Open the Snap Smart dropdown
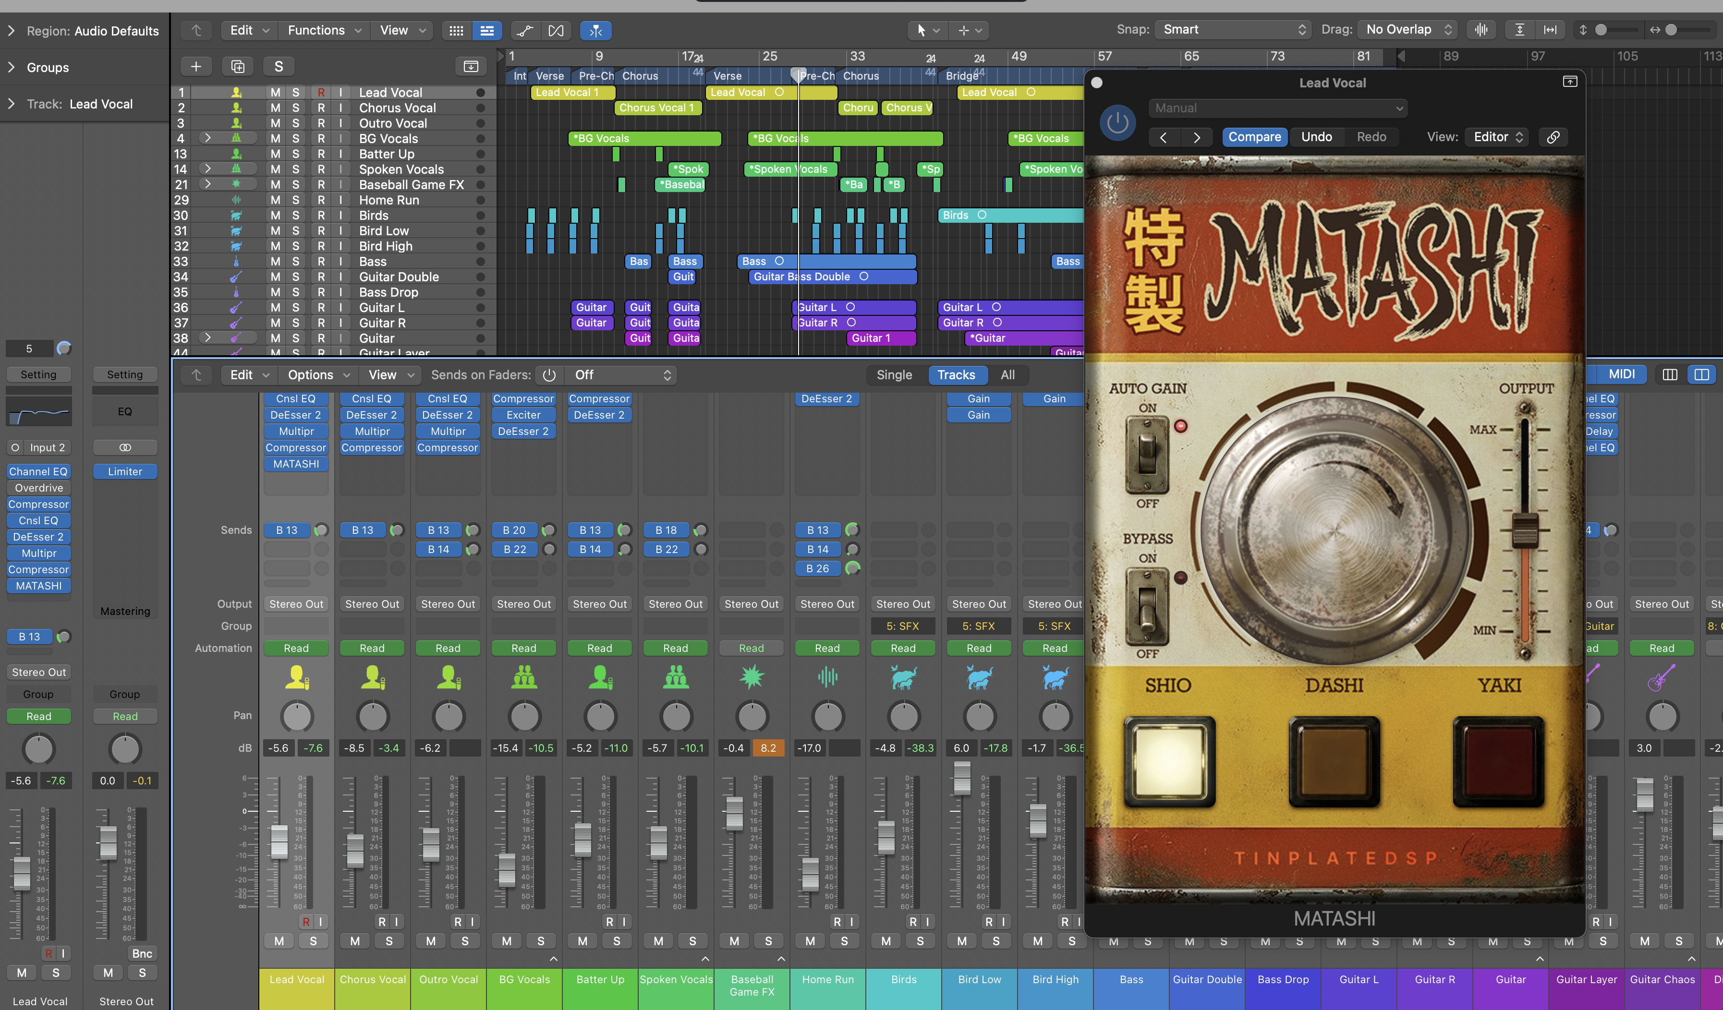The image size is (1723, 1010). [x=1233, y=29]
